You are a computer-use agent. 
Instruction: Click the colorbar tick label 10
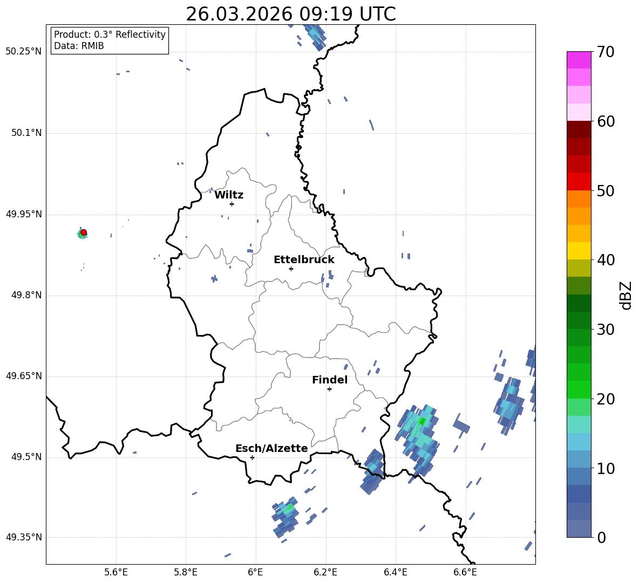[x=606, y=469]
